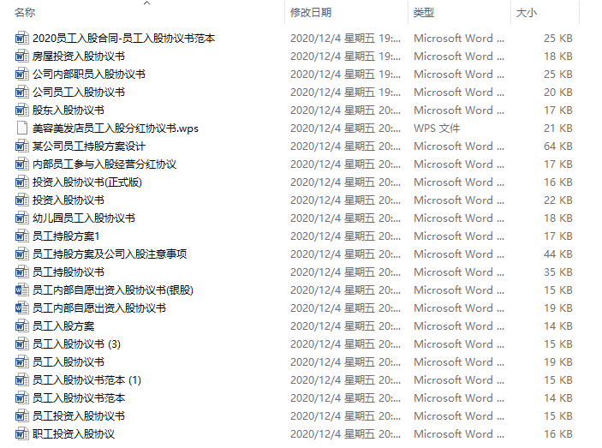The width and height of the screenshot is (602, 448).
Task: Sort files by the 名称 column header
Action: [26, 13]
